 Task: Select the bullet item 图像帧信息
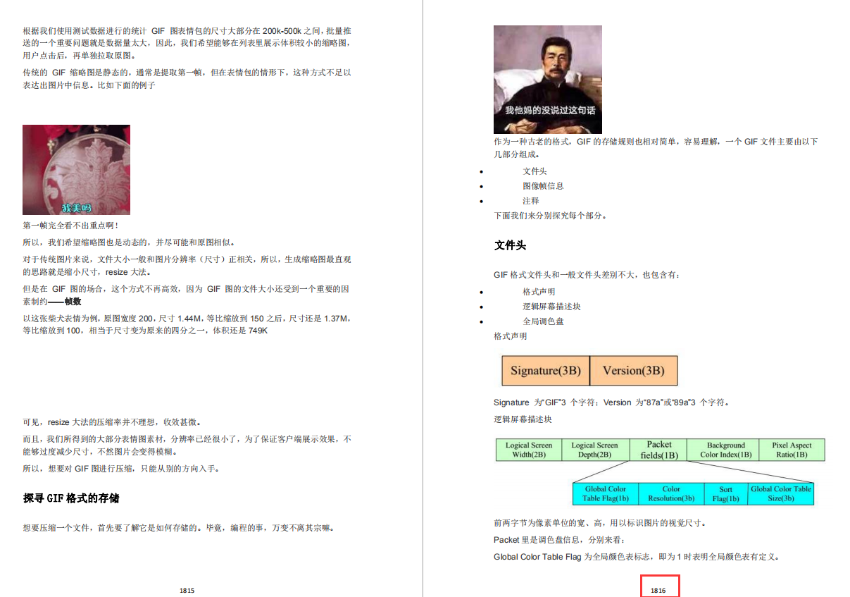coord(543,186)
